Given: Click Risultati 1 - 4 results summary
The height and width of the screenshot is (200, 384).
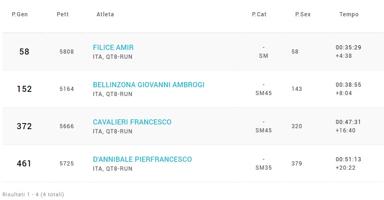Looking at the screenshot, I should 34,194.
